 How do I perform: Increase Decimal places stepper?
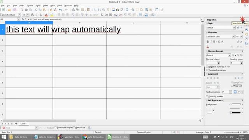[218, 62]
